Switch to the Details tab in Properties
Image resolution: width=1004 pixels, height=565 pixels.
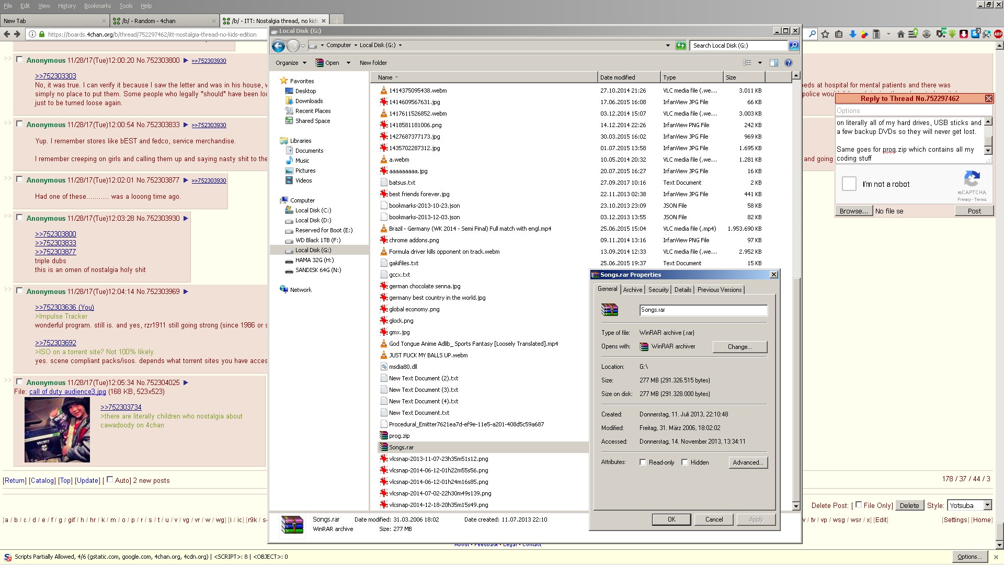click(x=683, y=290)
